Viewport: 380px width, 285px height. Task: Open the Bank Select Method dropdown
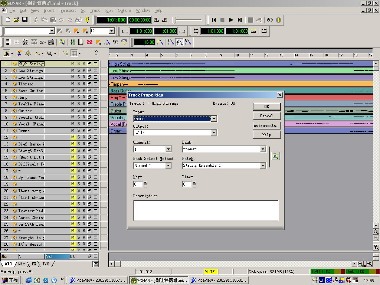pyautogui.click(x=168, y=166)
